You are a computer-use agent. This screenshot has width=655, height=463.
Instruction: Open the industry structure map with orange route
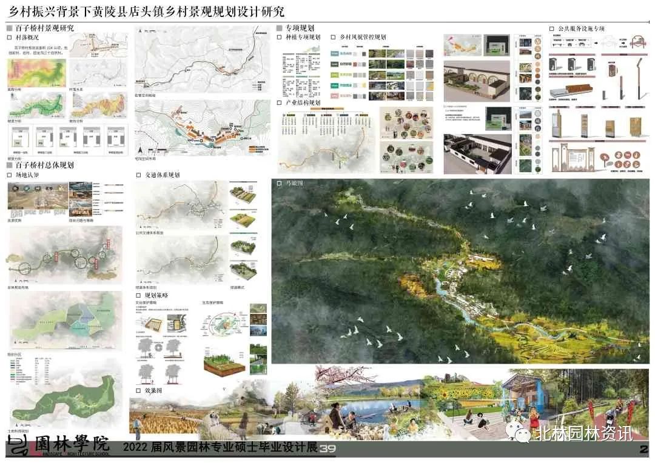[327, 150]
